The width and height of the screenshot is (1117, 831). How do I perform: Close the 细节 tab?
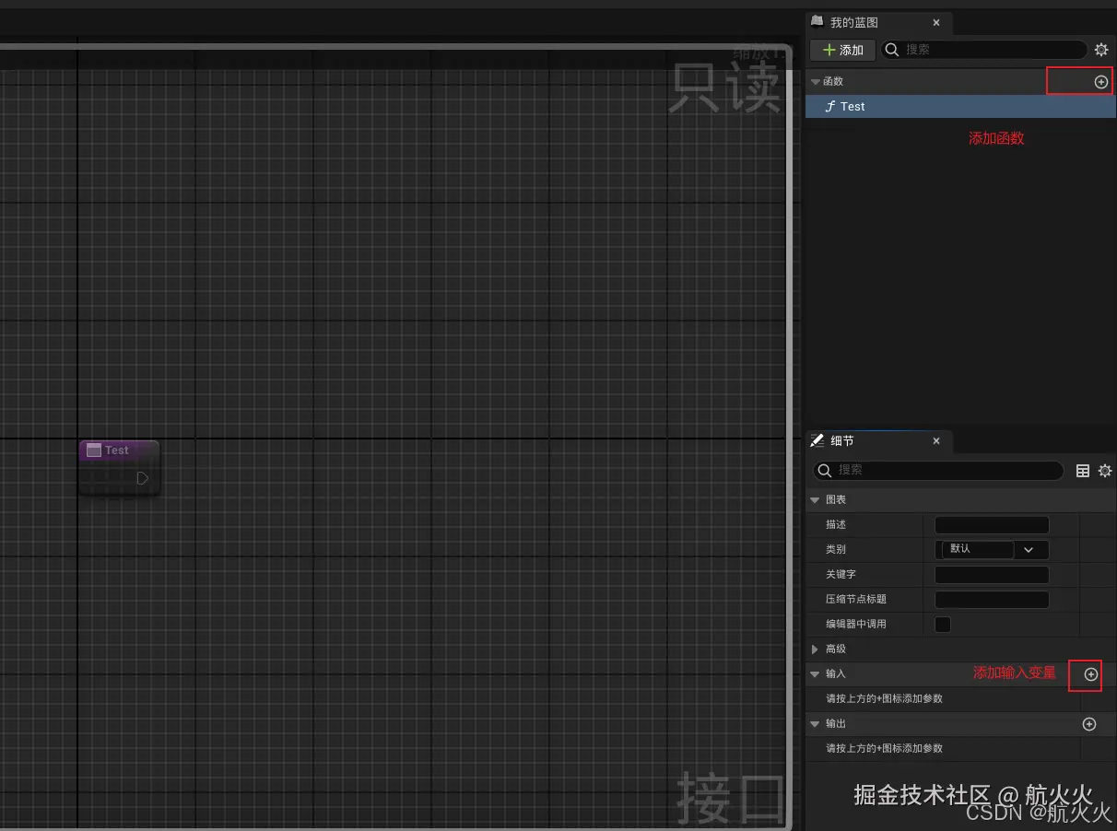tap(936, 441)
